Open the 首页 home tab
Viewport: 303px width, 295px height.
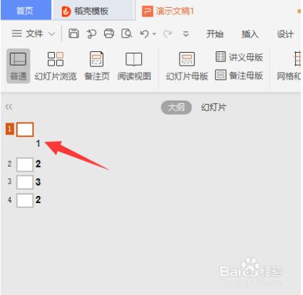(26, 10)
